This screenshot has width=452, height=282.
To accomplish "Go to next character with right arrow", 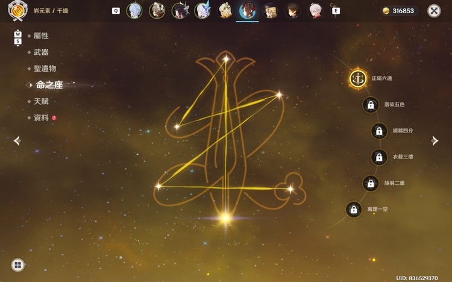I will [x=435, y=141].
